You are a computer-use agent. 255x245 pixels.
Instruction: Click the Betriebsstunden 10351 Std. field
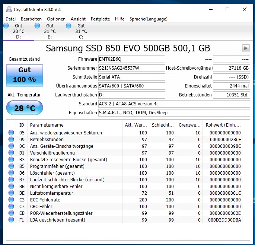(232, 95)
